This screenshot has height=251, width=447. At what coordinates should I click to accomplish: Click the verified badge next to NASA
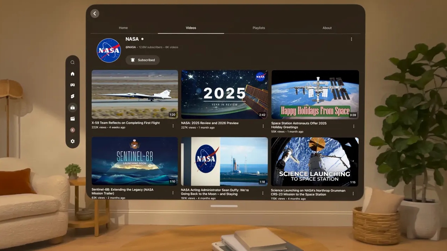(x=142, y=39)
